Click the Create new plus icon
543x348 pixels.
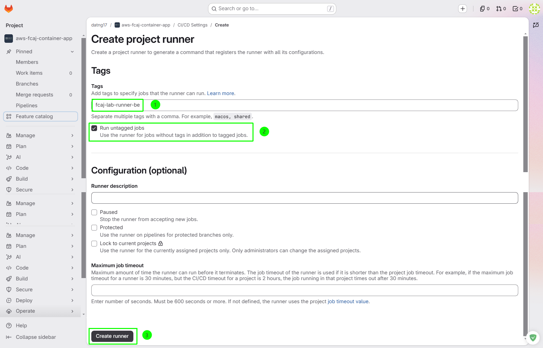coord(463,9)
